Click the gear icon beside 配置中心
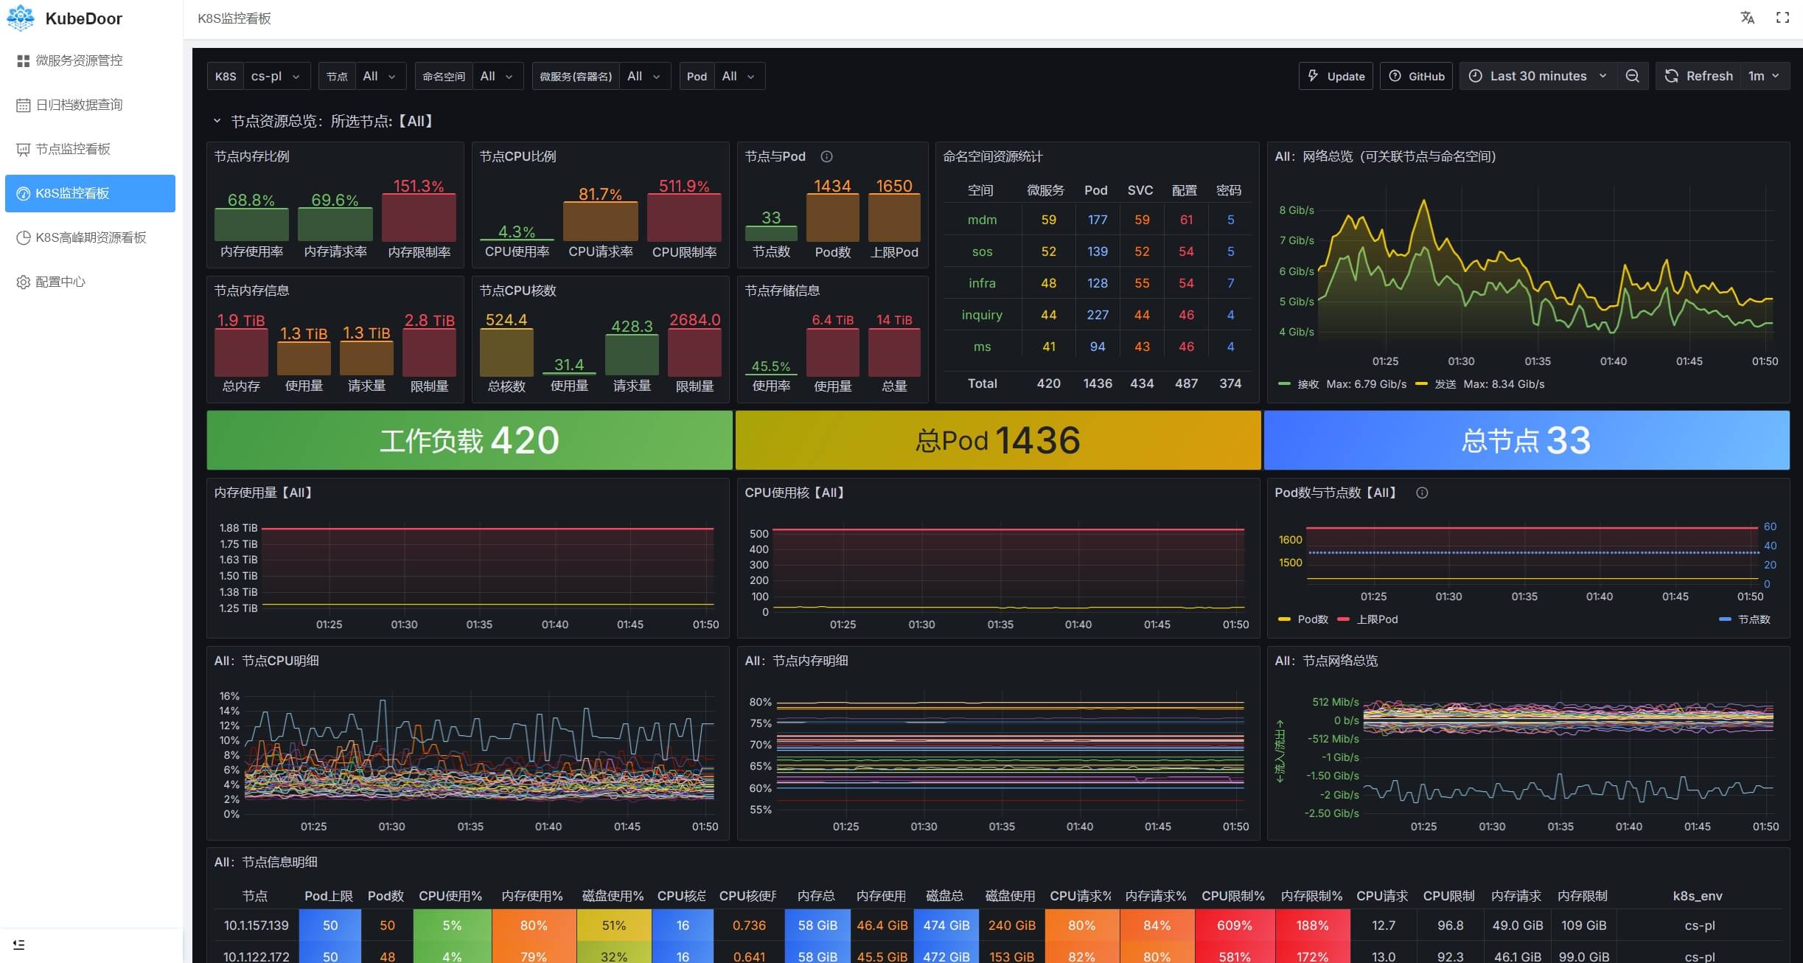The image size is (1803, 963). 23,282
